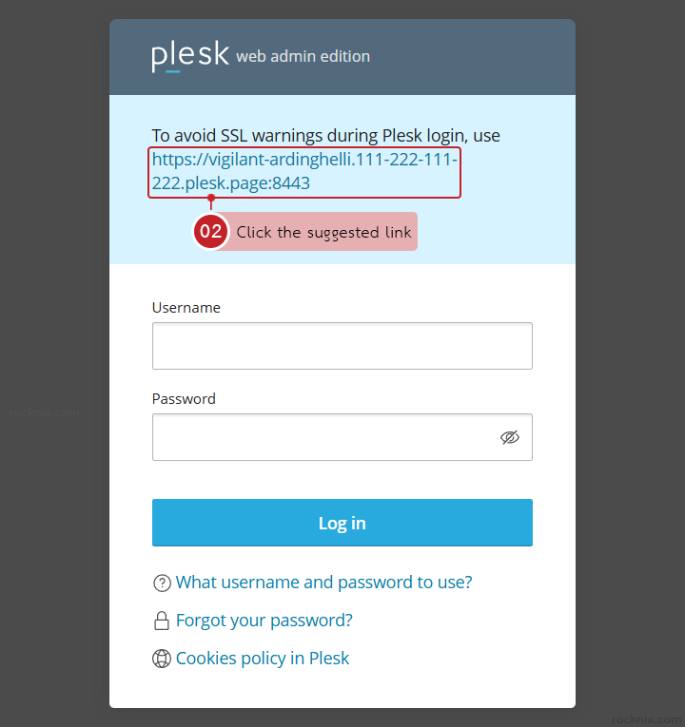This screenshot has height=727, width=685.
Task: Click the Username field label
Action: (186, 308)
